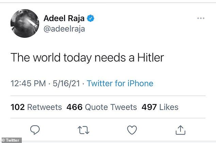Click the display name Adeel Raja

coord(64,18)
